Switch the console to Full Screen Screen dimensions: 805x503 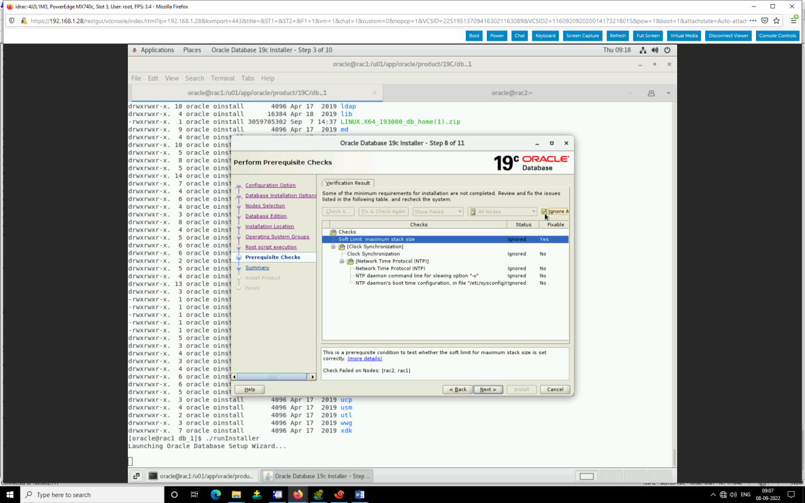pos(648,36)
